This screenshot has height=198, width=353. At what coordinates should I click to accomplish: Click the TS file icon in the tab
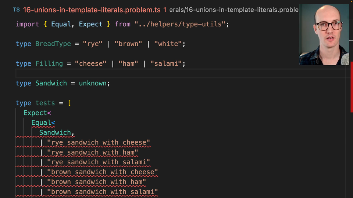(x=16, y=10)
